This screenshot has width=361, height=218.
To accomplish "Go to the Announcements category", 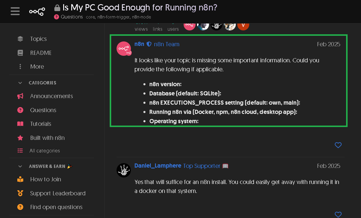I will pos(51,96).
